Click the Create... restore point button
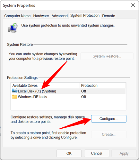139x160 pixels. (x=109, y=134)
